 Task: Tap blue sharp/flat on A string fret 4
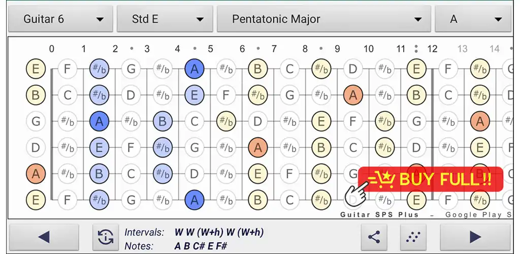click(x=162, y=174)
